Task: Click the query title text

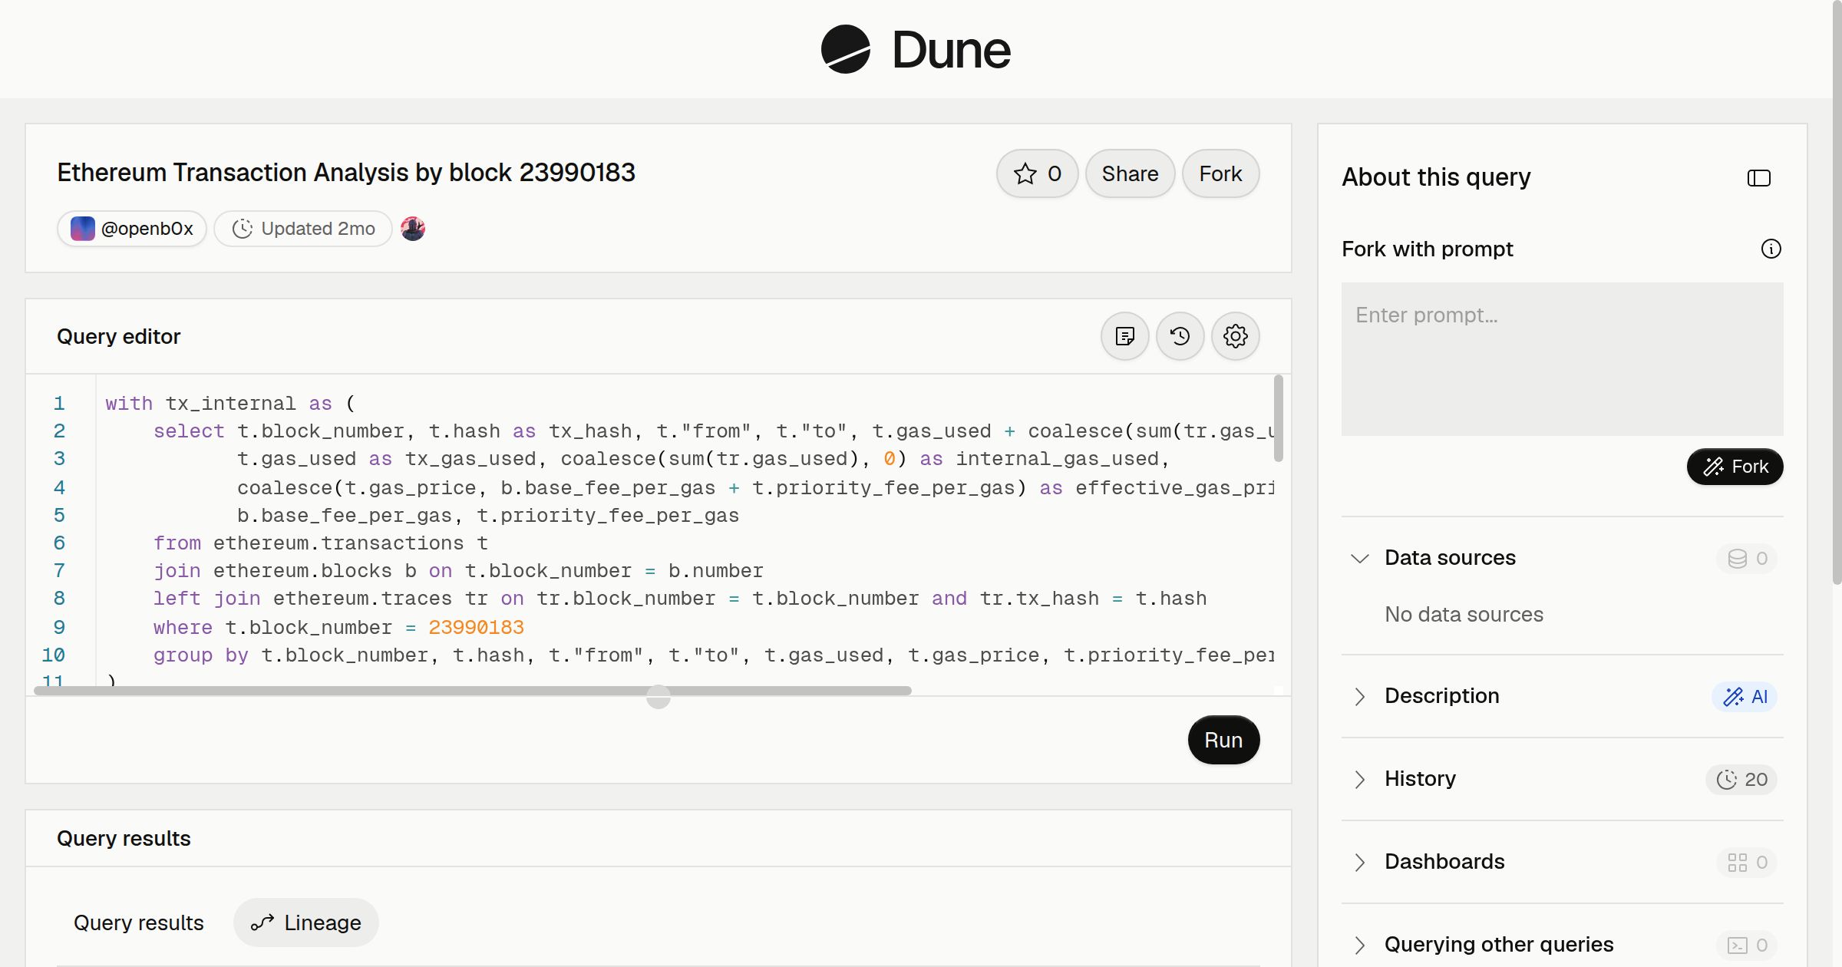Action: pos(346,173)
